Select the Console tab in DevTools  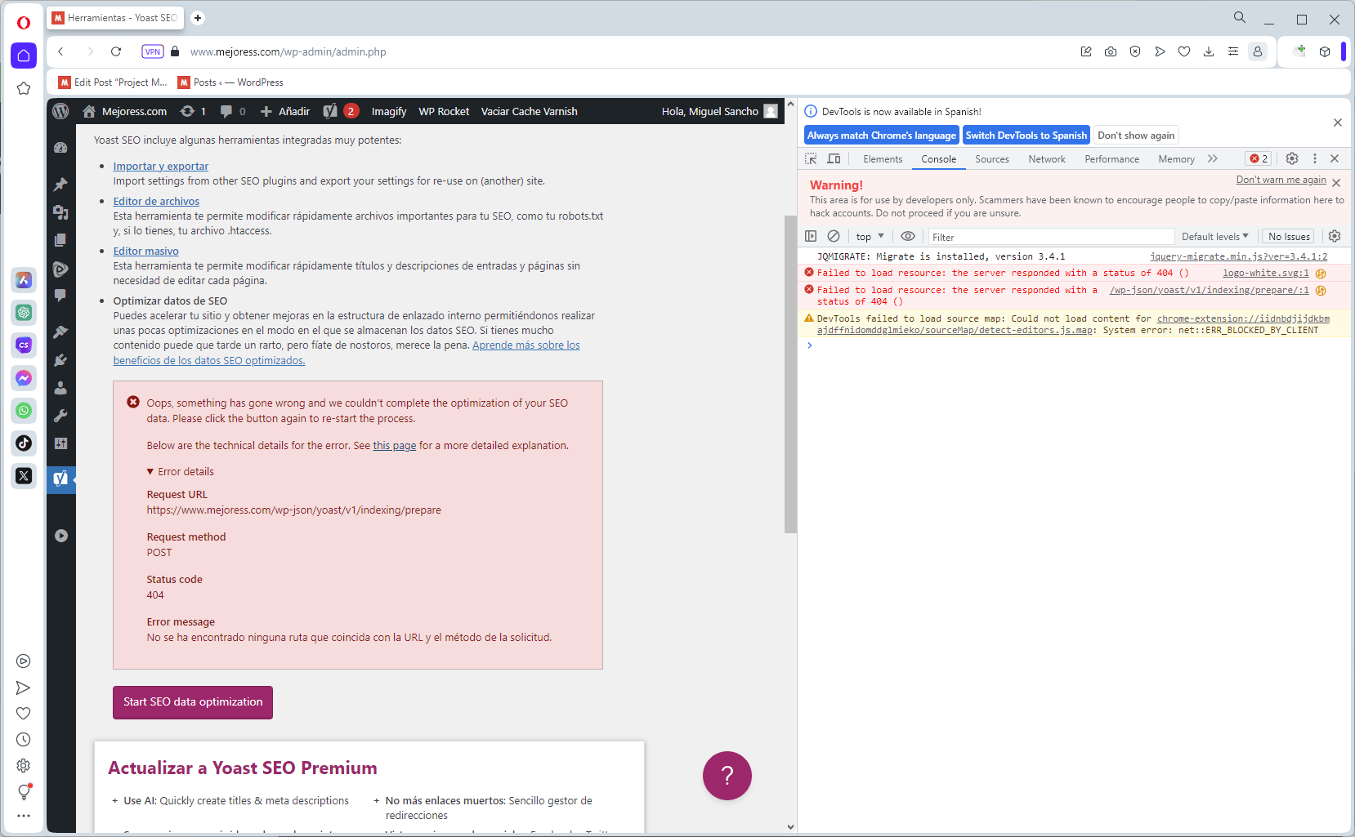point(938,158)
